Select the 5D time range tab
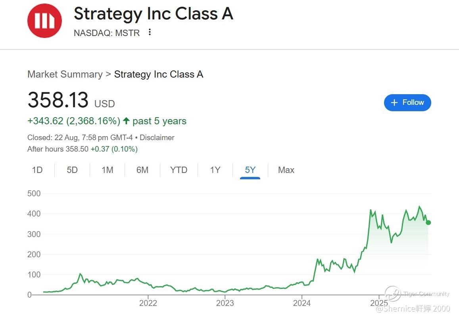The image size is (459, 319). 72,170
